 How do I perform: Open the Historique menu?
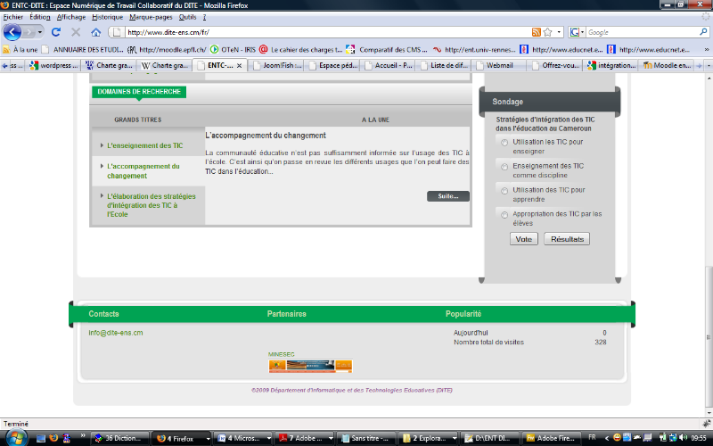(x=107, y=17)
